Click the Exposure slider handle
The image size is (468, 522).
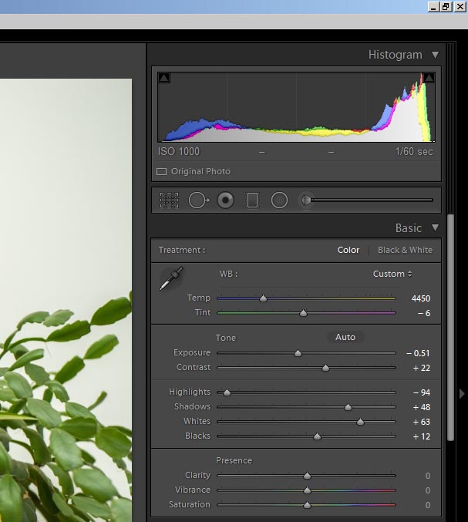[298, 353]
